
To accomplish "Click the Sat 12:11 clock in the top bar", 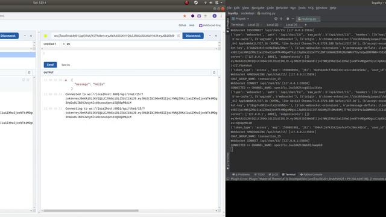I will click(x=40, y=2).
